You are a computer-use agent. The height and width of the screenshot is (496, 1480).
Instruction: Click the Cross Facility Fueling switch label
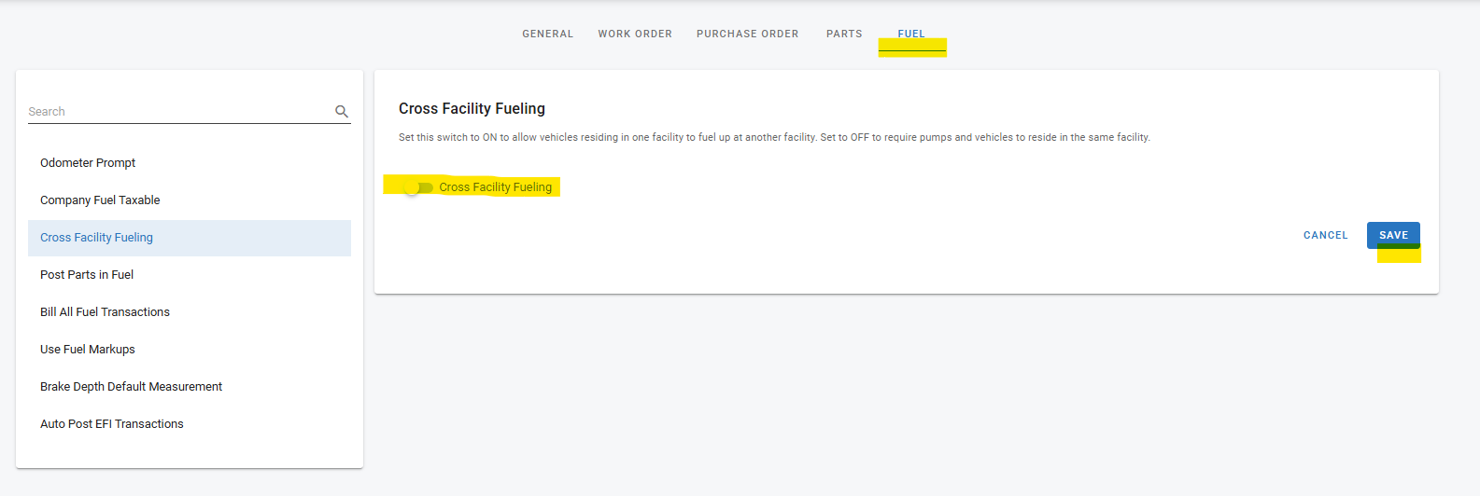point(495,187)
